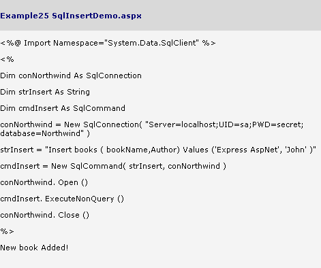Click the New book Added! text
The width and height of the screenshot is (321, 268).
(x=34, y=248)
